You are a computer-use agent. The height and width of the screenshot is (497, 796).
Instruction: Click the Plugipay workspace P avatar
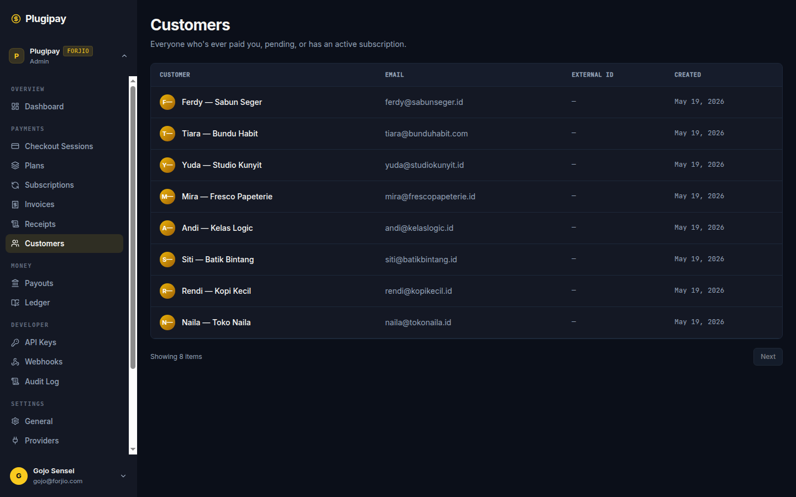click(17, 56)
